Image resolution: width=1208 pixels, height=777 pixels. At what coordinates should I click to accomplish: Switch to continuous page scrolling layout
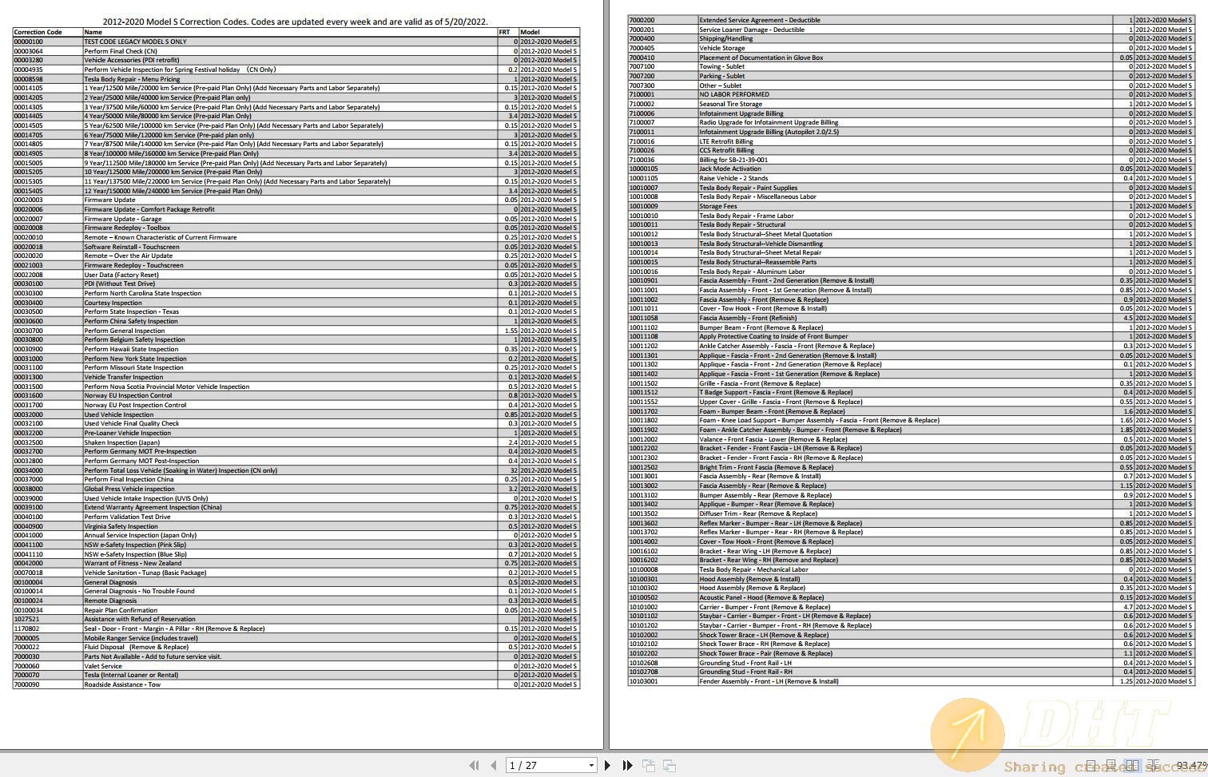click(x=1111, y=765)
